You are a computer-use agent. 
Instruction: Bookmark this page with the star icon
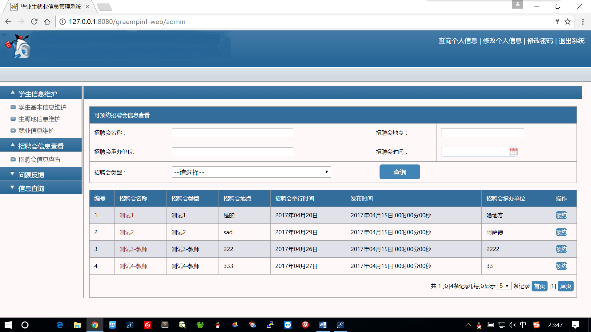coord(568,22)
